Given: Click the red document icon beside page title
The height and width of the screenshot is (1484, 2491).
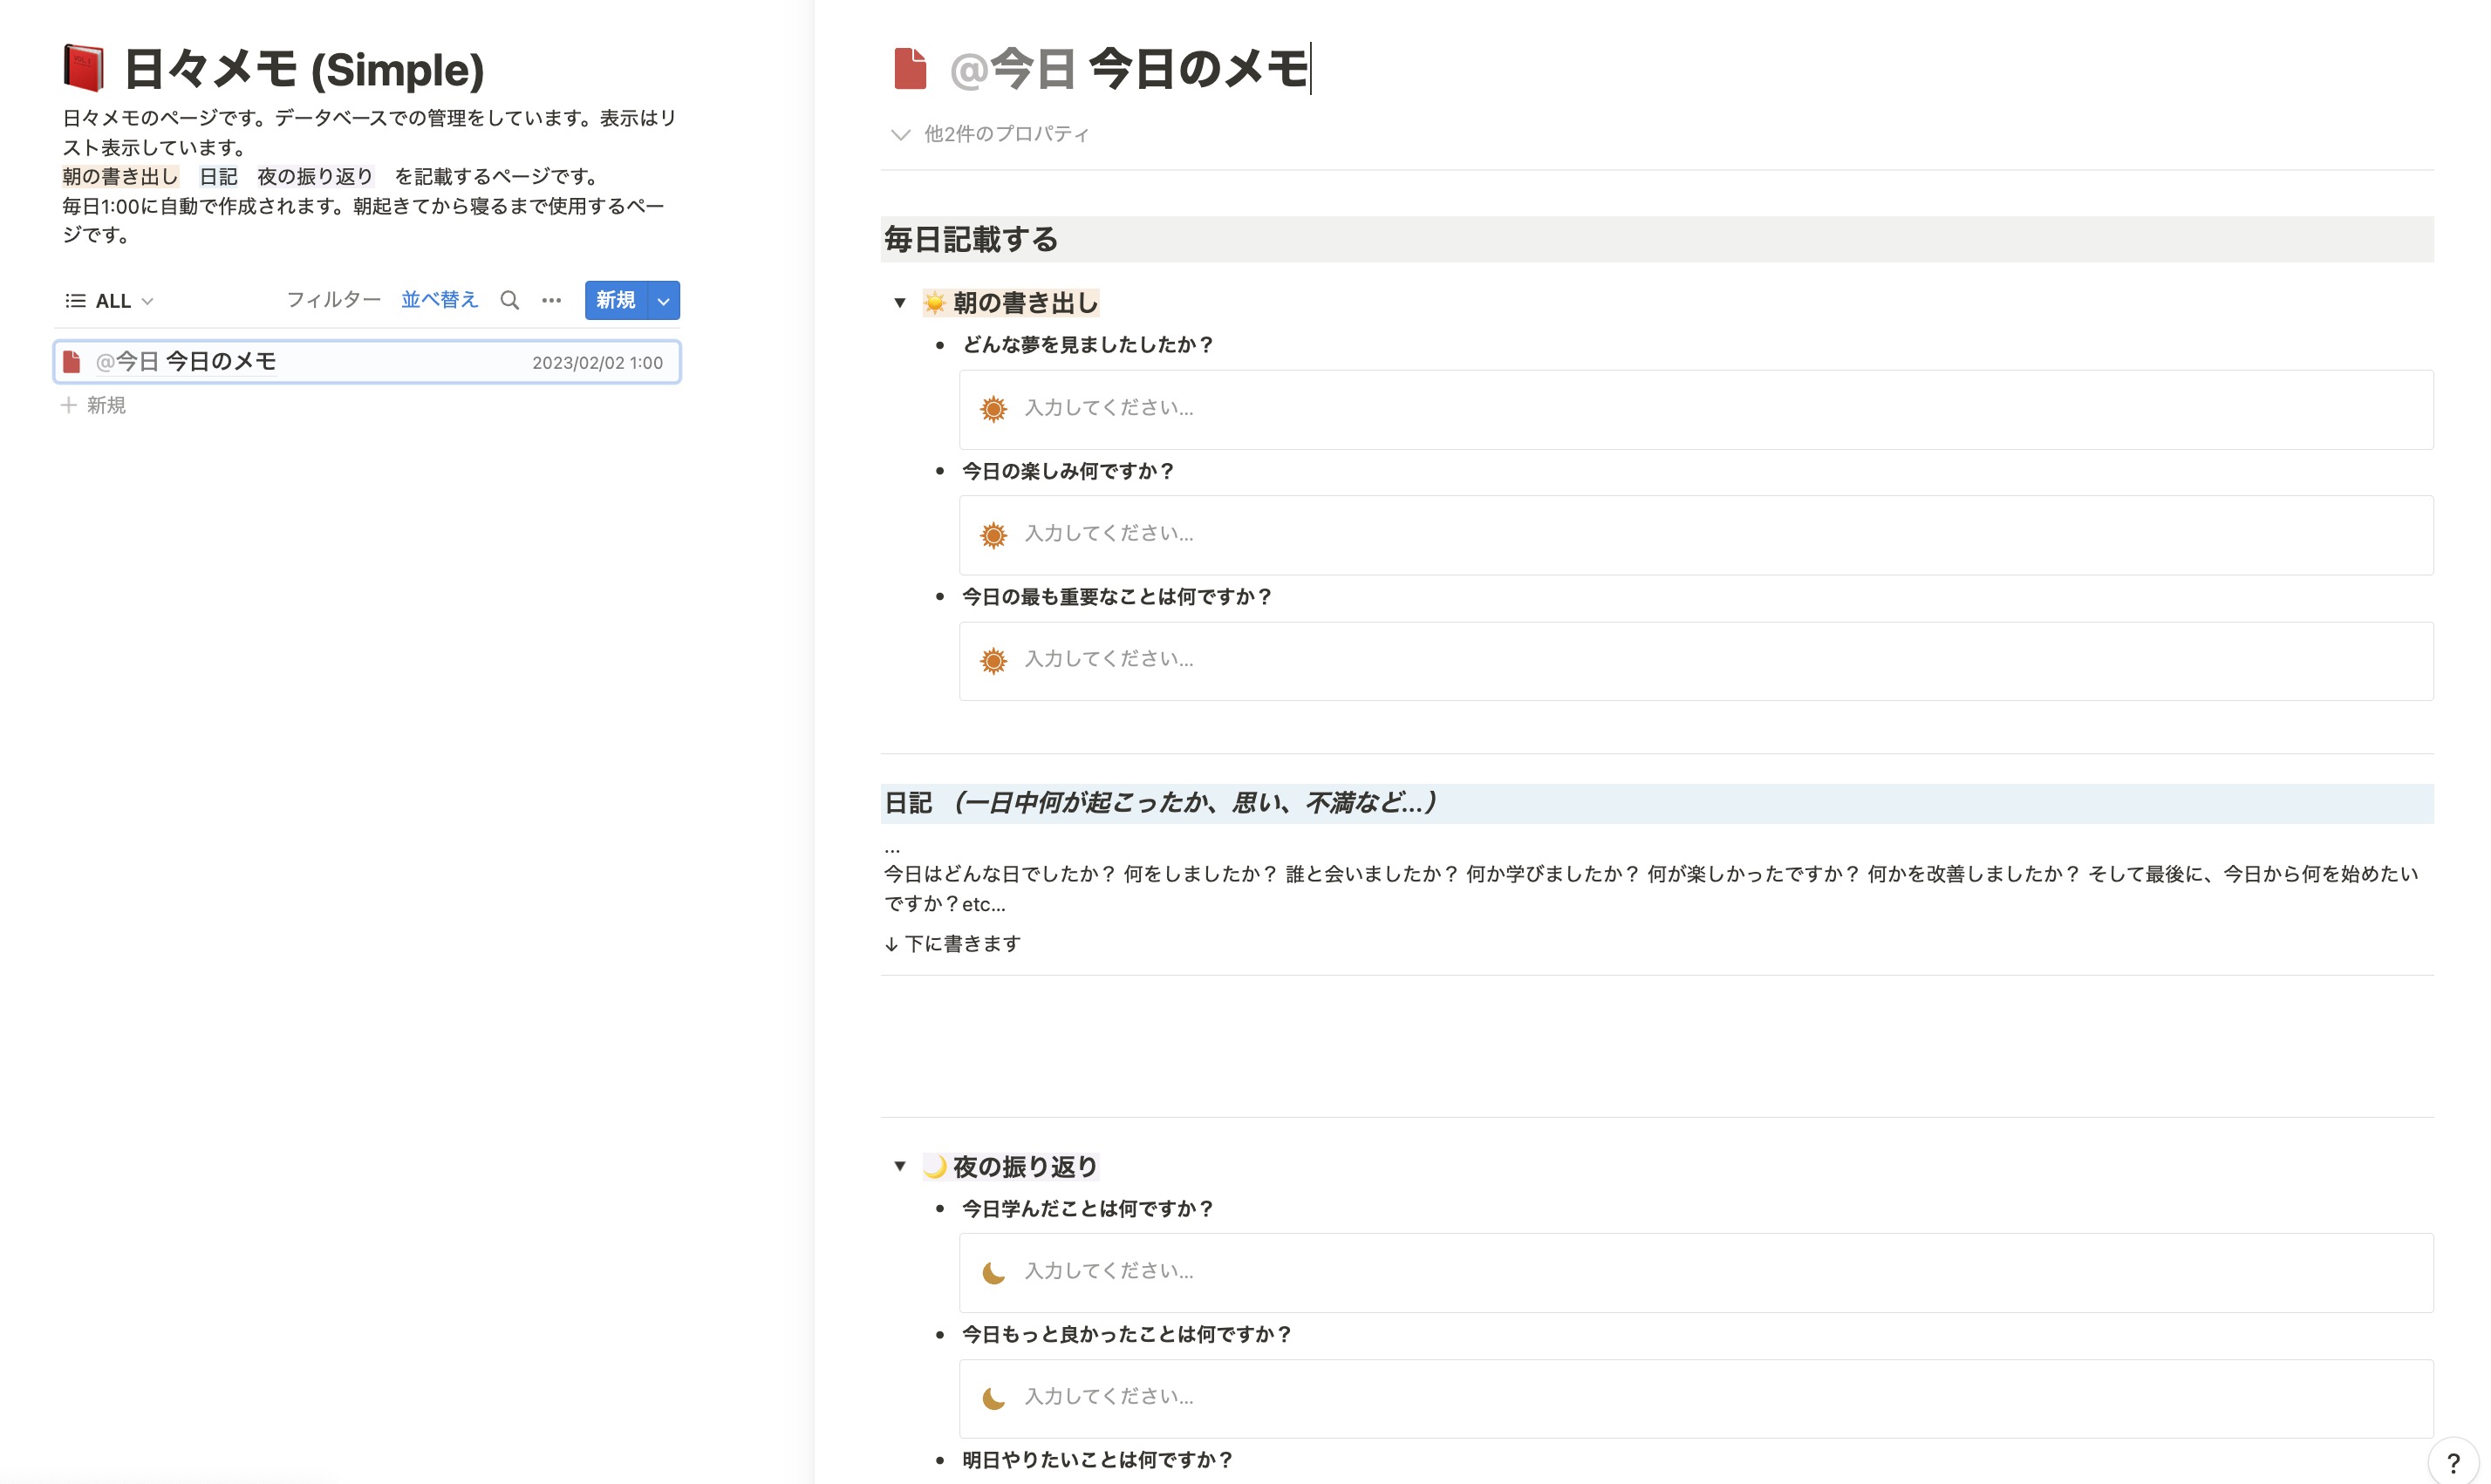Looking at the screenshot, I should click(909, 68).
